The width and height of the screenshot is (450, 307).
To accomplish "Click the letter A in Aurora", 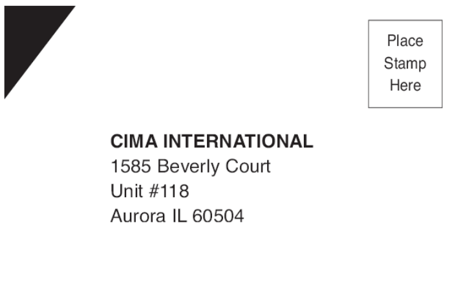I will [117, 216].
